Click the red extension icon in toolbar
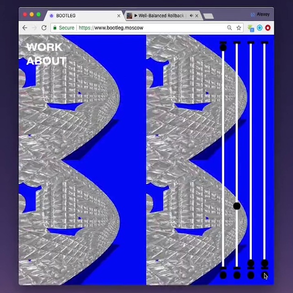The height and width of the screenshot is (293, 293). [268, 28]
